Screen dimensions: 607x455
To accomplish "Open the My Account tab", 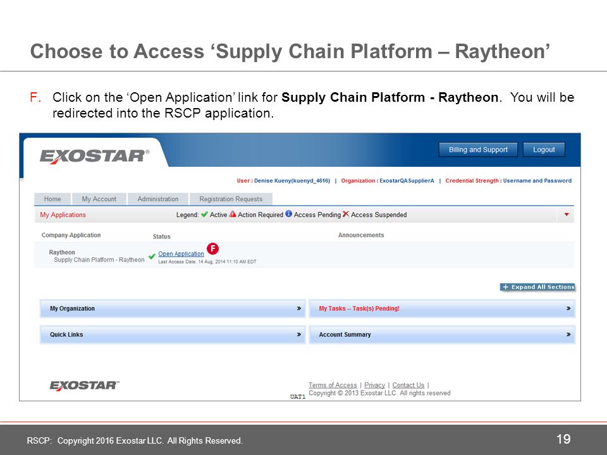I will click(x=99, y=199).
